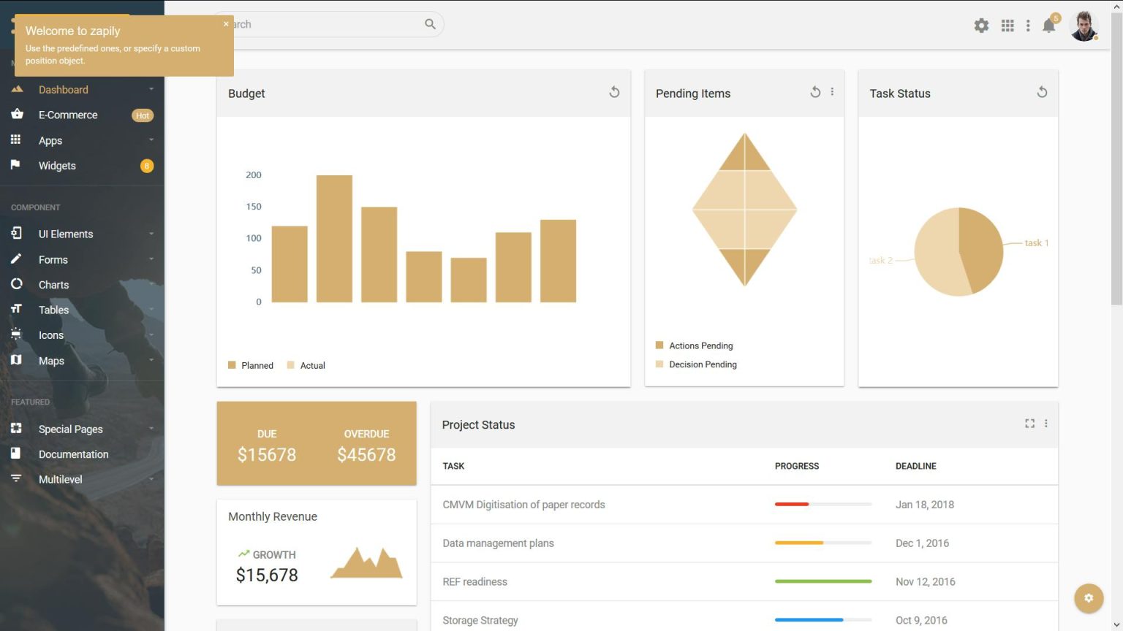This screenshot has height=631, width=1123.
Task: Expand Project Status to fullscreen
Action: click(x=1029, y=423)
